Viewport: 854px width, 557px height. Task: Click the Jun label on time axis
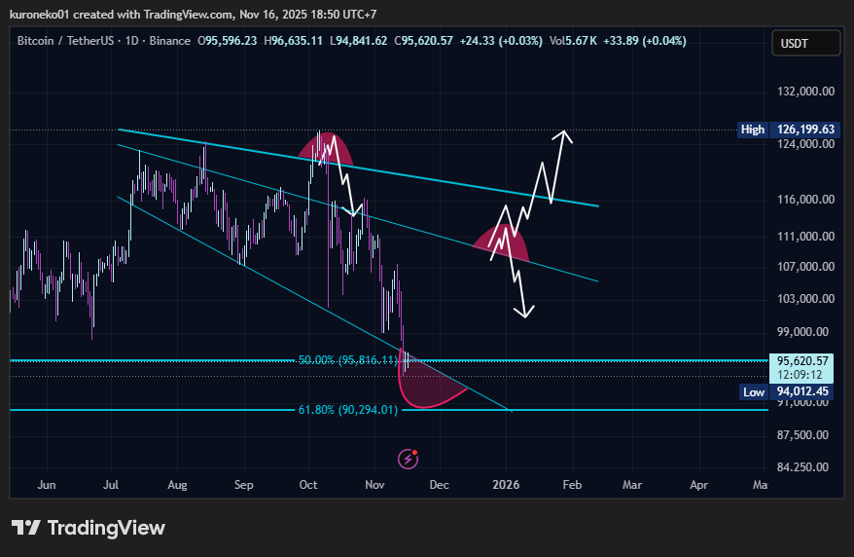(47, 485)
